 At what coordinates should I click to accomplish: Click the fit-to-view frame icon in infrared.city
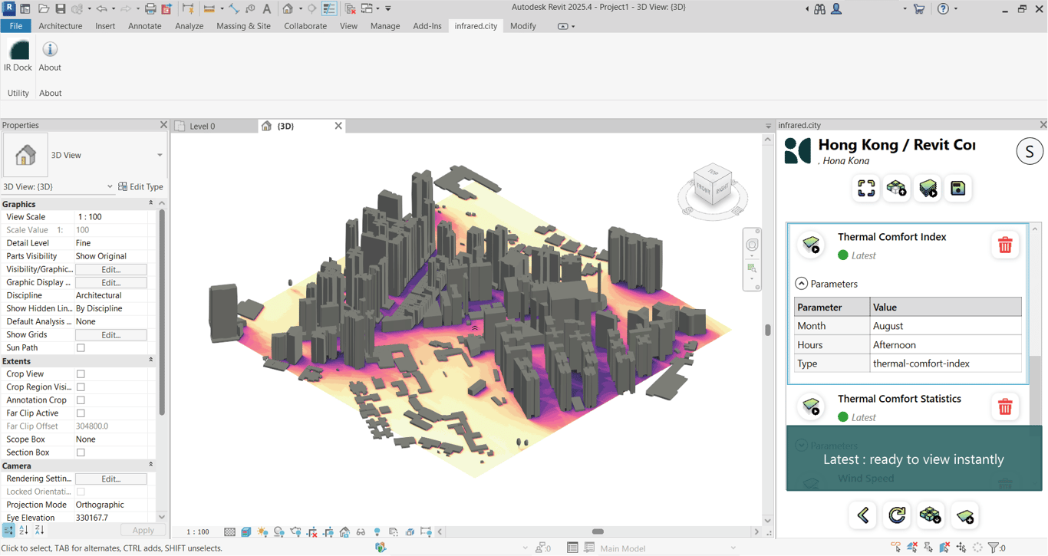click(866, 189)
